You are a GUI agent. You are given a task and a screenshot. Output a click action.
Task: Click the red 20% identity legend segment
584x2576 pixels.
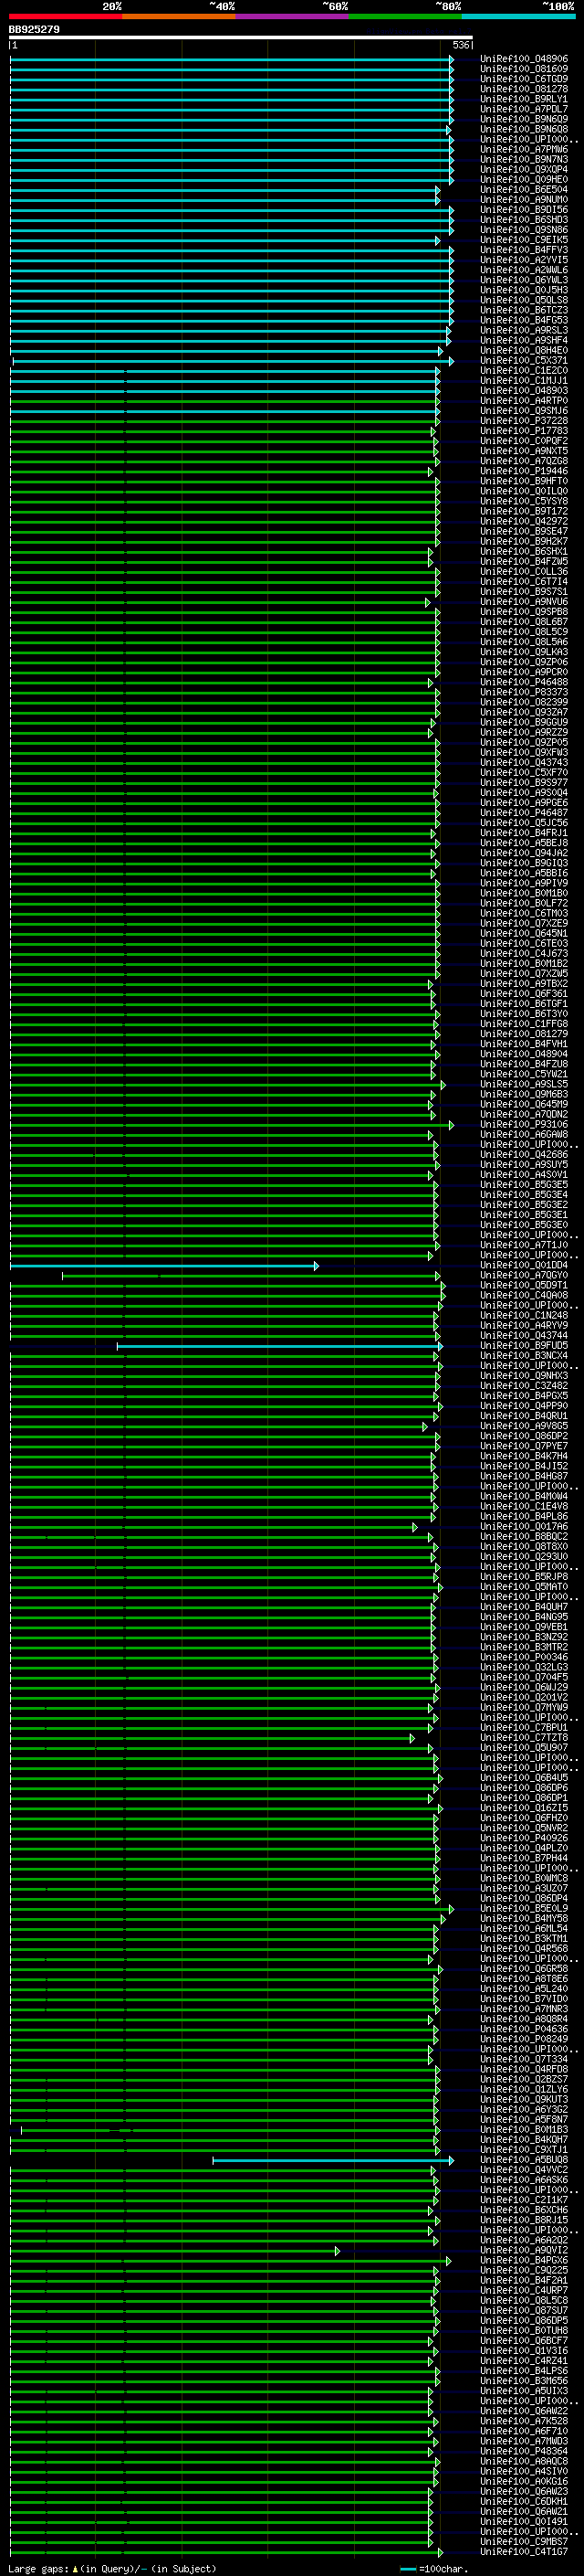66,16
